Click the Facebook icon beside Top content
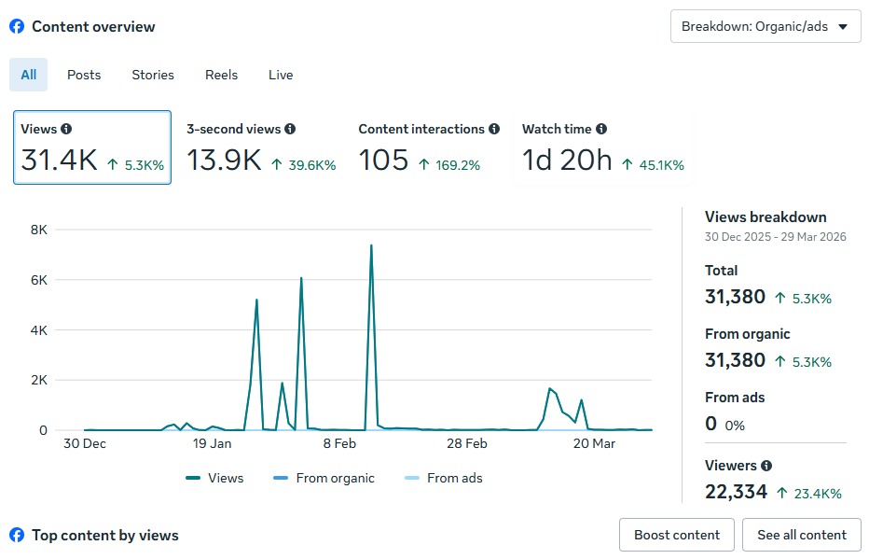This screenshot has width=869, height=559. [17, 536]
